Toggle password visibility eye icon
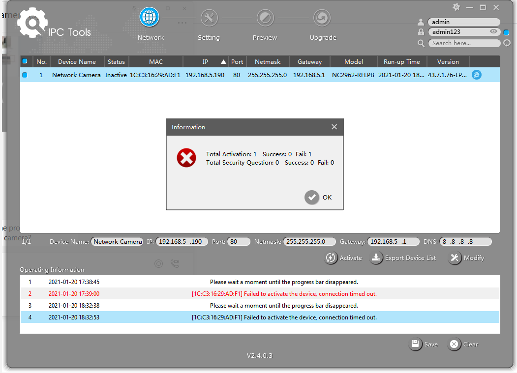The width and height of the screenshot is (517, 373). (493, 31)
